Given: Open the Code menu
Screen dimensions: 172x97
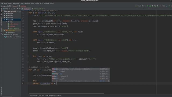Looking at the screenshot, I should 21,4.
